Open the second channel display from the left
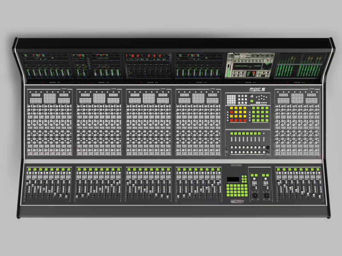Screen dimensions: 342x256 97,66
